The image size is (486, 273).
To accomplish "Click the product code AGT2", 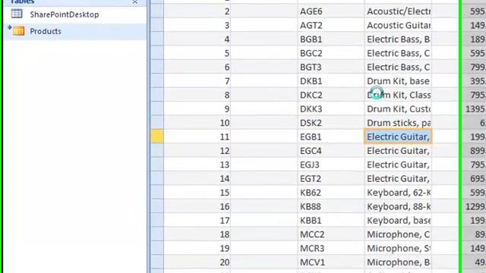I will (x=311, y=25).
